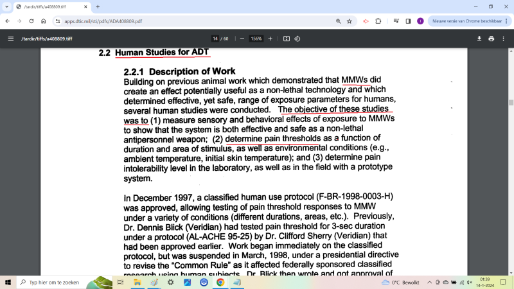Open the browser zoom magnifier icon
The height and width of the screenshot is (289, 514).
click(339, 21)
